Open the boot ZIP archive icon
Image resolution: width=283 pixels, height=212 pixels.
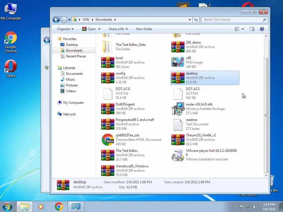point(108,62)
